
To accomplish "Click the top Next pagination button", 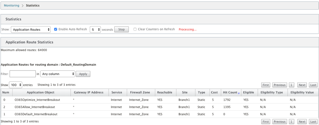I will [302, 85].
